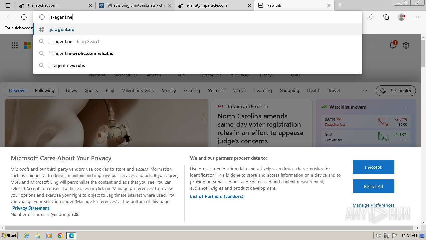Open the plumbing pipe news image

pyautogui.click(x=106, y=123)
